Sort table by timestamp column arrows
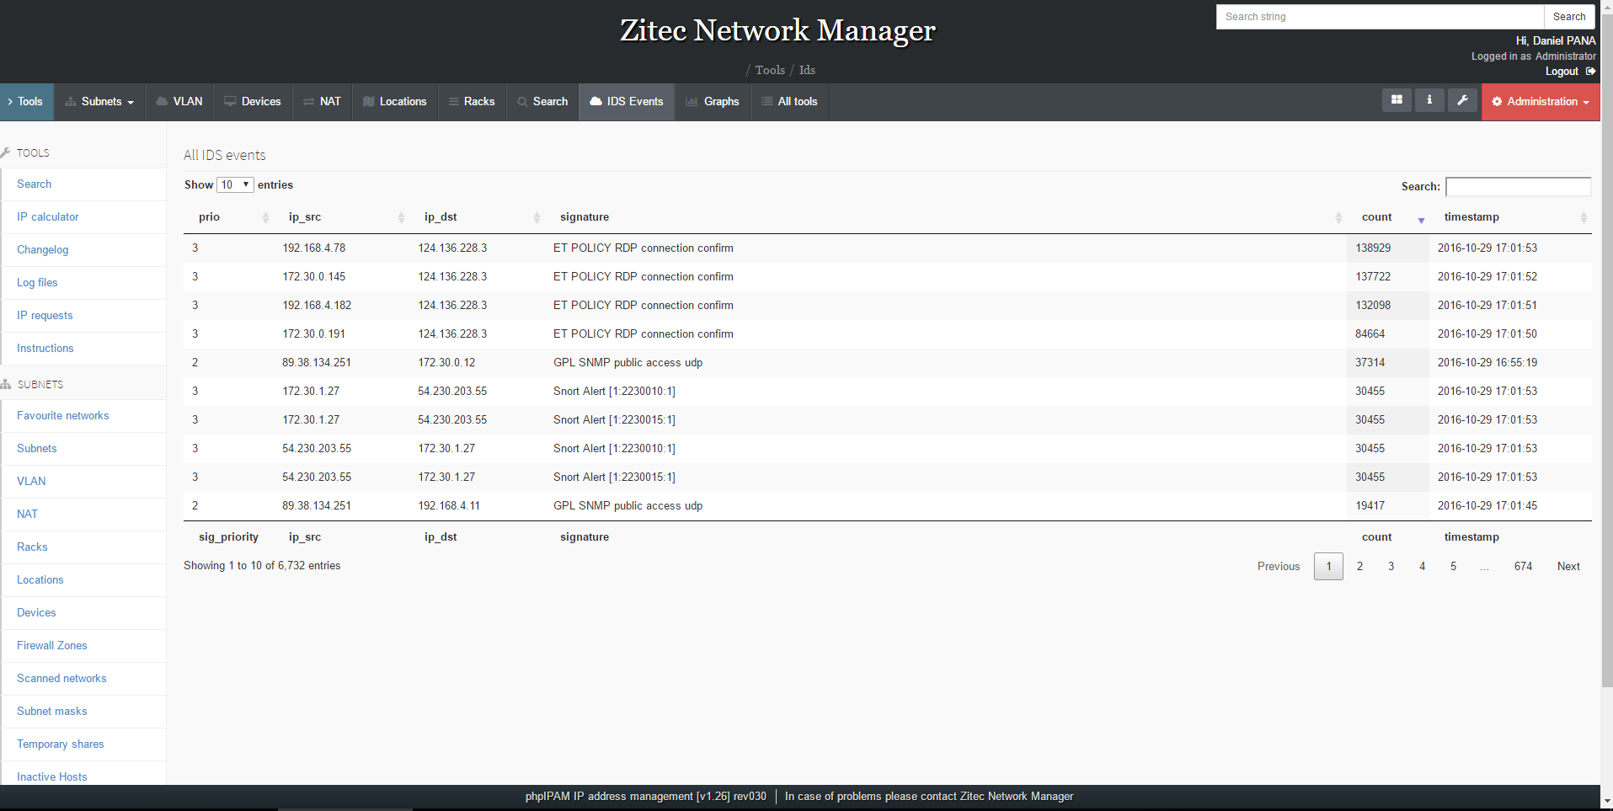1613x811 pixels. click(x=1584, y=217)
